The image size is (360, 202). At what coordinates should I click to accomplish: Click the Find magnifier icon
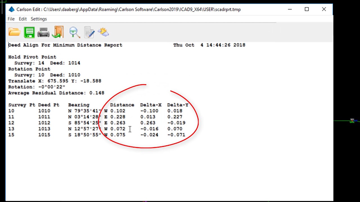point(75,32)
